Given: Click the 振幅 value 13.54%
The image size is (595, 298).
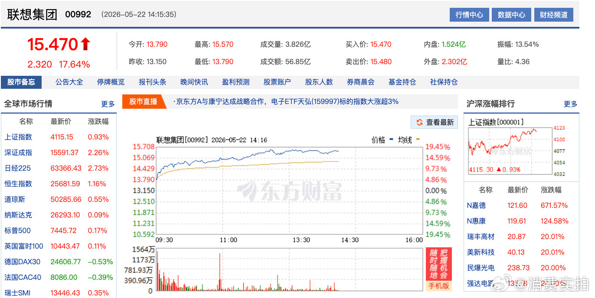Looking at the screenshot, I should 527,44.
